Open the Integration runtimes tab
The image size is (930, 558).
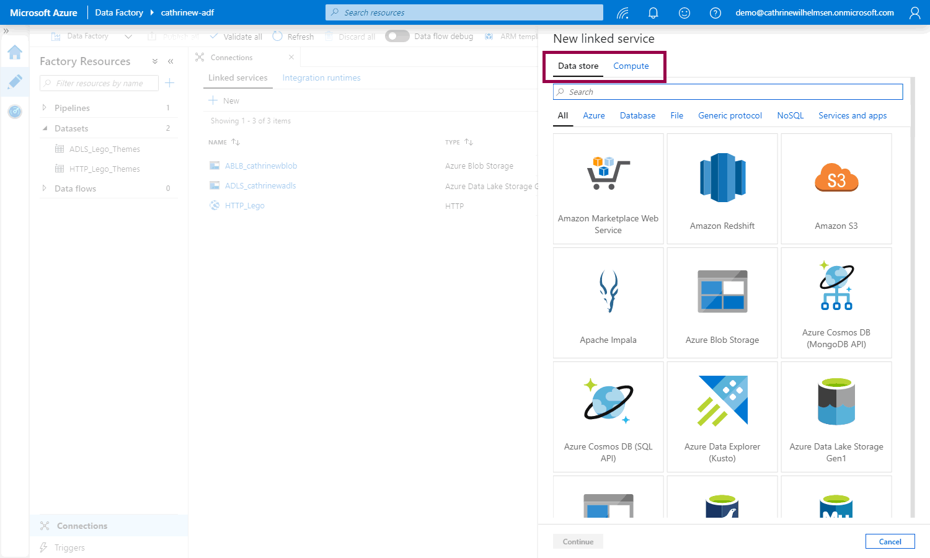pyautogui.click(x=321, y=78)
